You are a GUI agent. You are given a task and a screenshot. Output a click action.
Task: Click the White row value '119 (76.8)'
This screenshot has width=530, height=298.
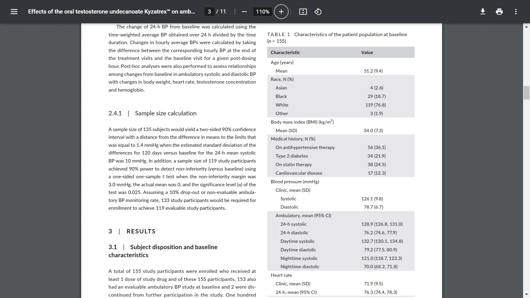point(375,105)
